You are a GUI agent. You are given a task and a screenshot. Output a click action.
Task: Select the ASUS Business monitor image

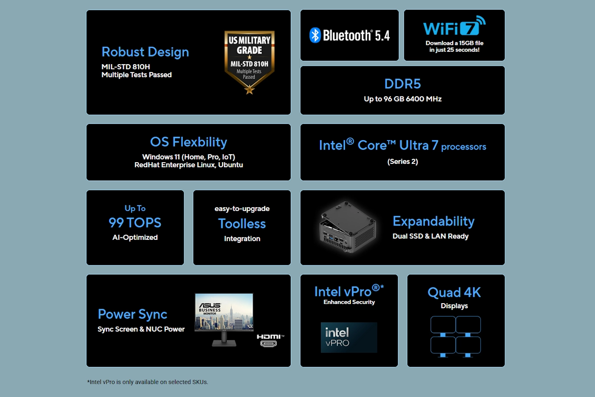click(224, 319)
